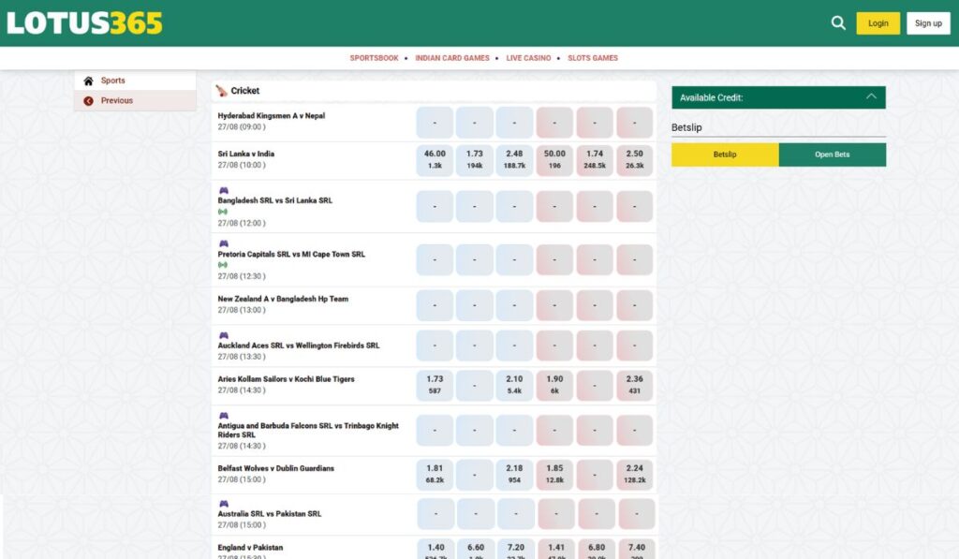The width and height of the screenshot is (959, 559).
Task: Select 1.73 back odds for Aries Kollam Sailors
Action: [435, 385]
